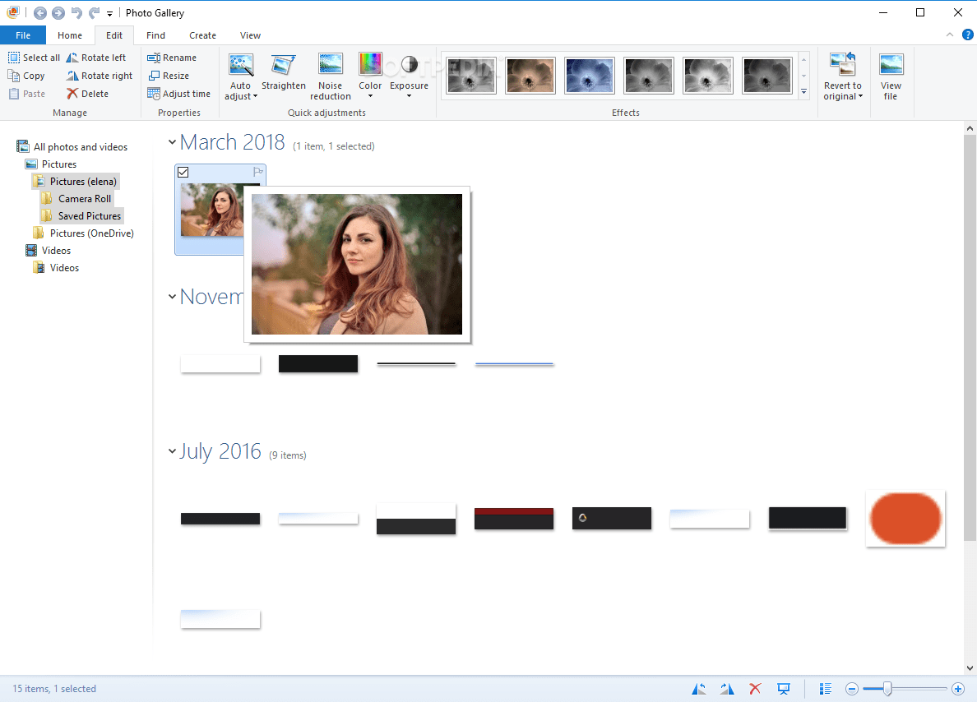Select the Camera Roll folder

(x=85, y=198)
